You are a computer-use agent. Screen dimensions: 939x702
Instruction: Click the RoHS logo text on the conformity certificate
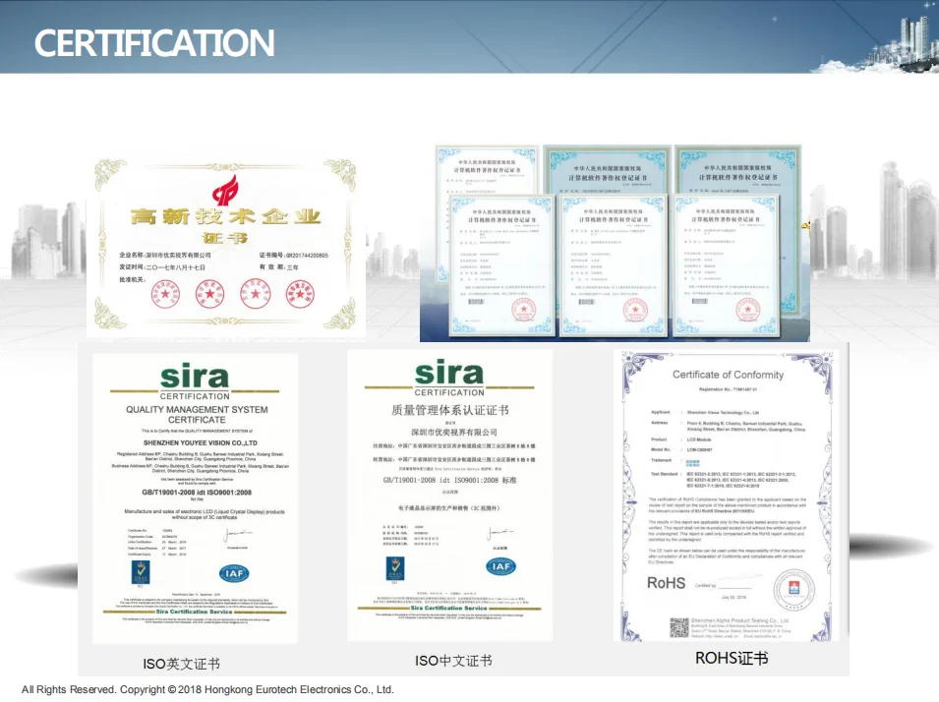click(667, 583)
